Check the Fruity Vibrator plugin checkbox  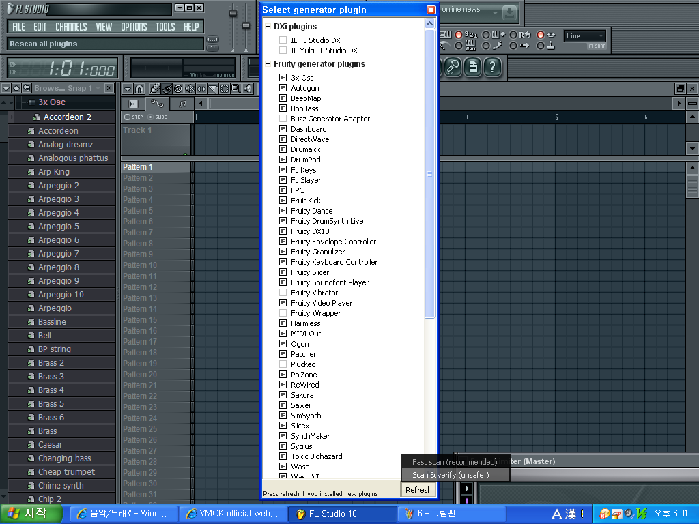click(x=283, y=293)
